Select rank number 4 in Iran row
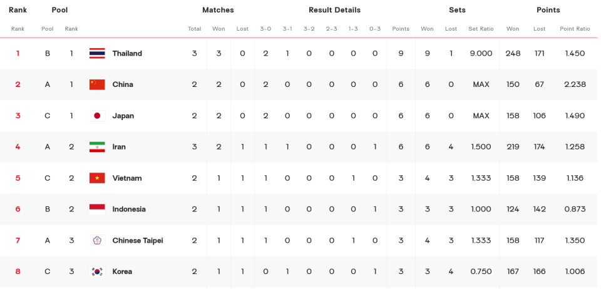 (18, 146)
